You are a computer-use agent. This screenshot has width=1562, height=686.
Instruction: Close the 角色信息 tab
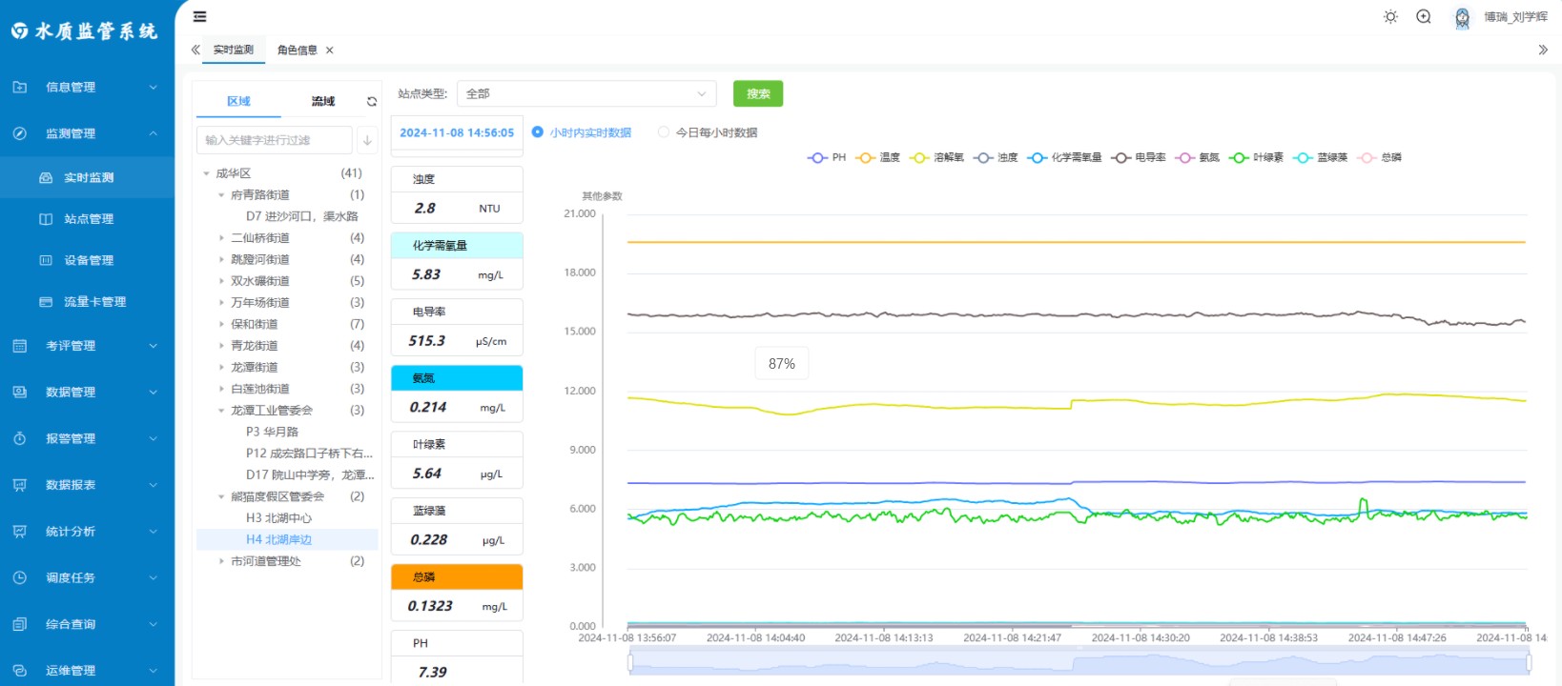click(x=330, y=50)
